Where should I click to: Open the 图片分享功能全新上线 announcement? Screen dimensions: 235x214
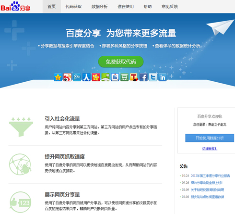(207, 183)
